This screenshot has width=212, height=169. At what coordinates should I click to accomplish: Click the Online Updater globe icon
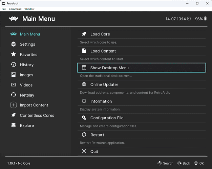point(84,84)
